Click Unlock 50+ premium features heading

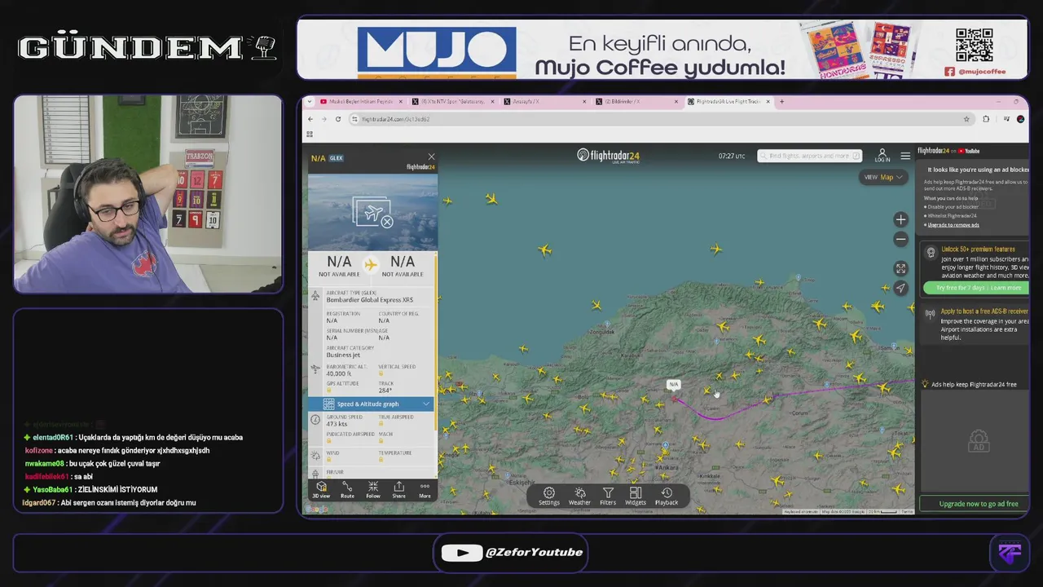978,249
